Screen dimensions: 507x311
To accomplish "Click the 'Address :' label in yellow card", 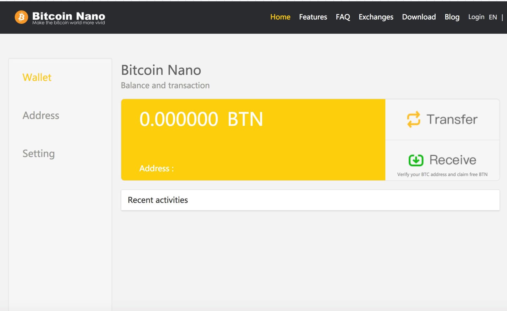I will coord(156,168).
